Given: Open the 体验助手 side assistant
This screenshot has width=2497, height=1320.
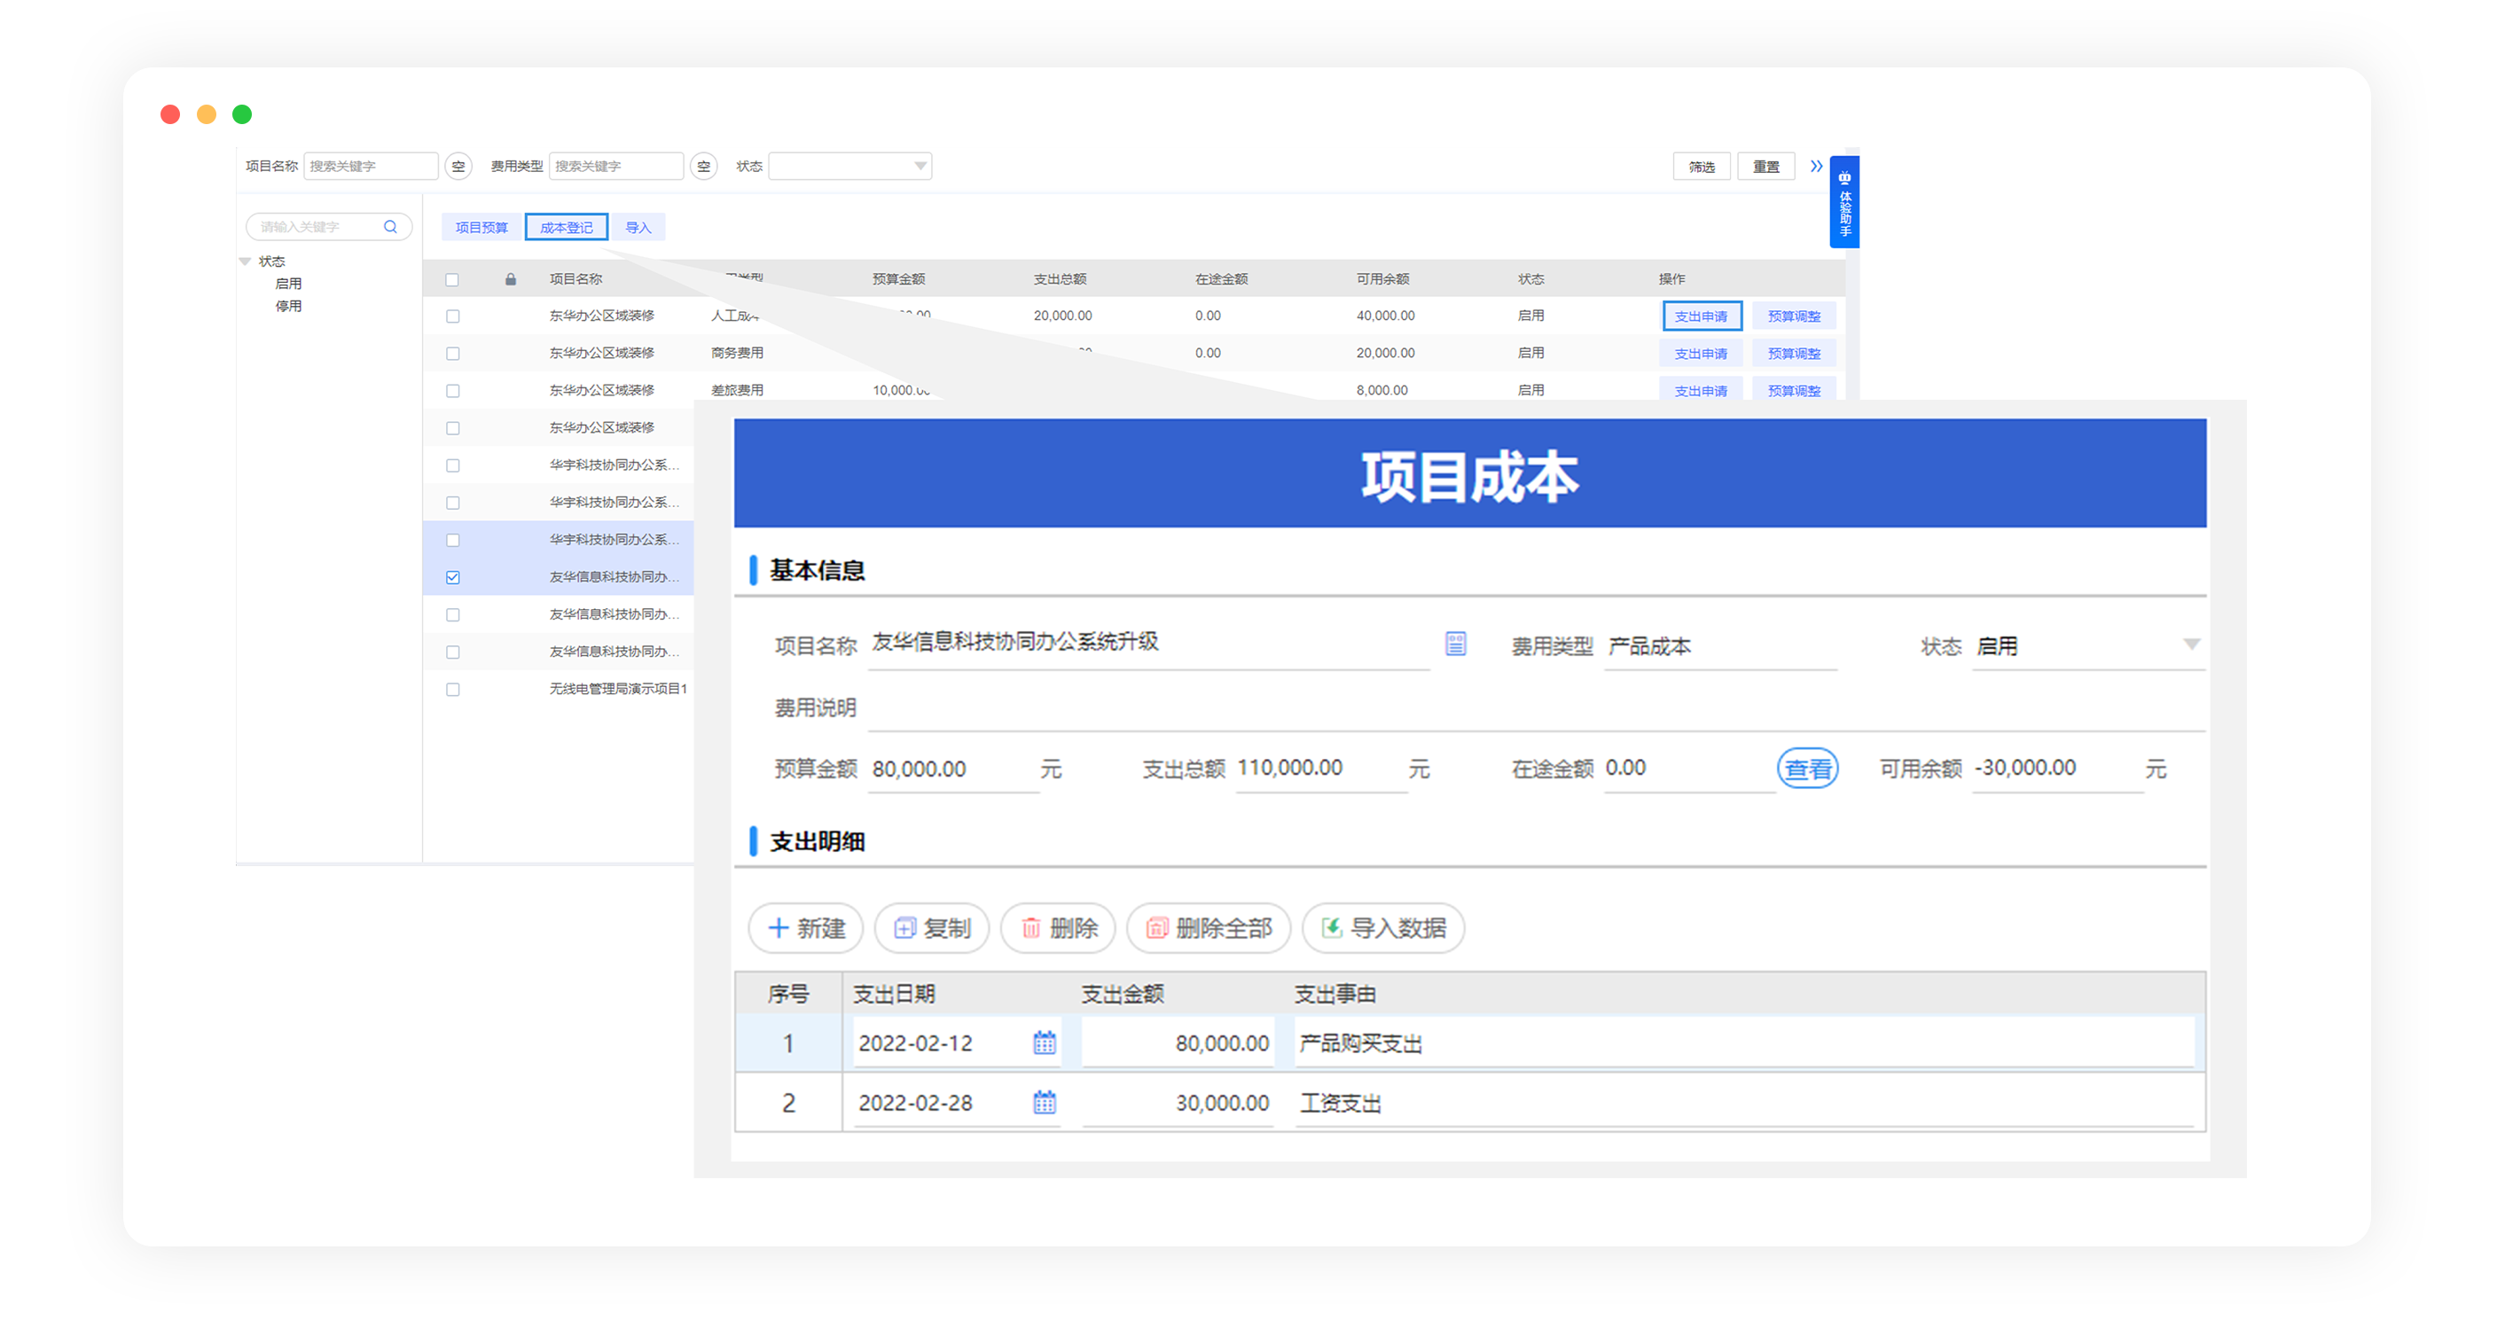Looking at the screenshot, I should [x=1843, y=202].
